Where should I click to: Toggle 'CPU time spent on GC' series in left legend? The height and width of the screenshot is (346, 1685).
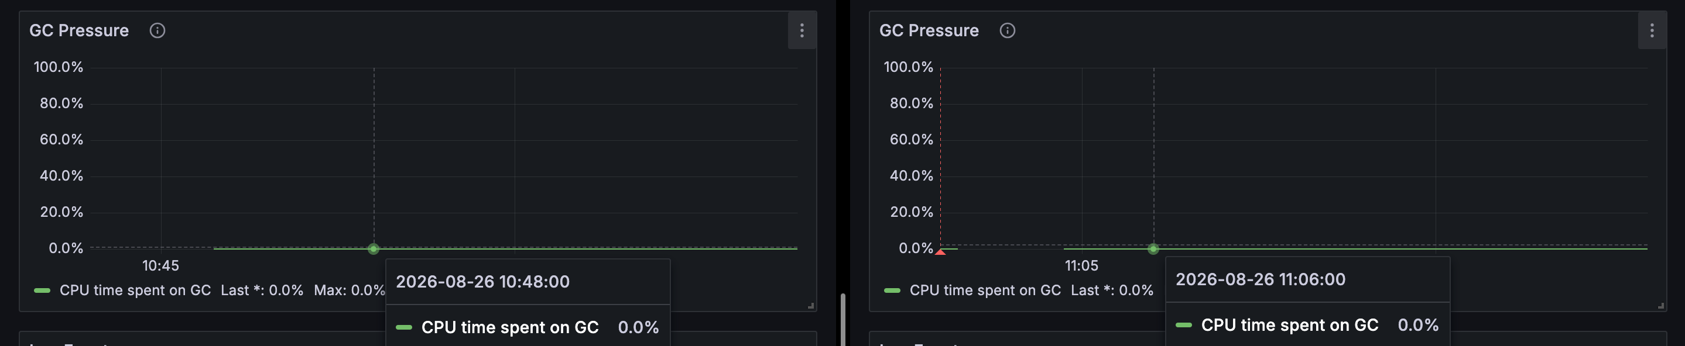tap(135, 290)
